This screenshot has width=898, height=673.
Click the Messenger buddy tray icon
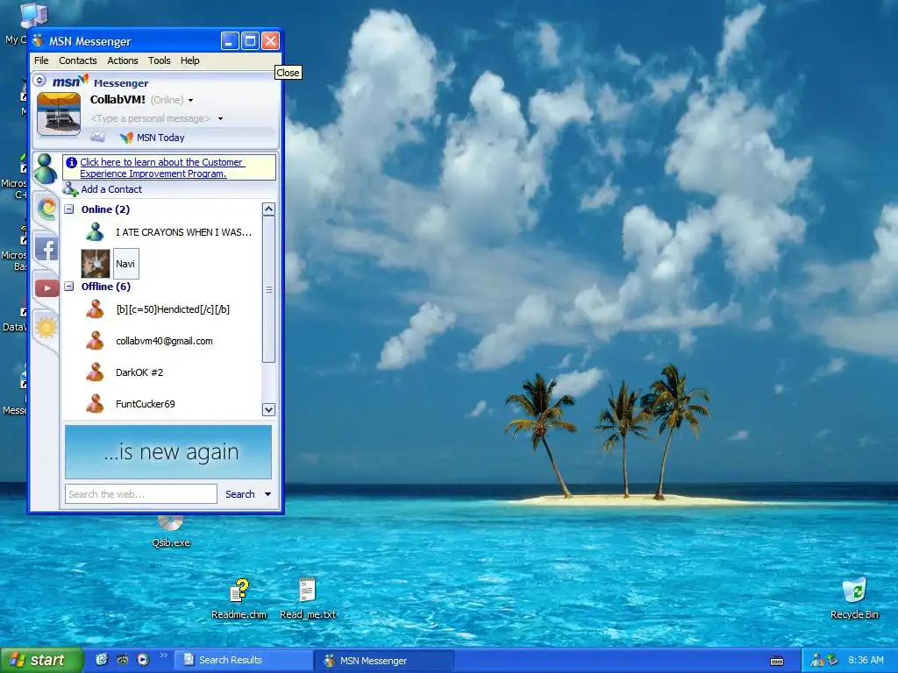817,661
